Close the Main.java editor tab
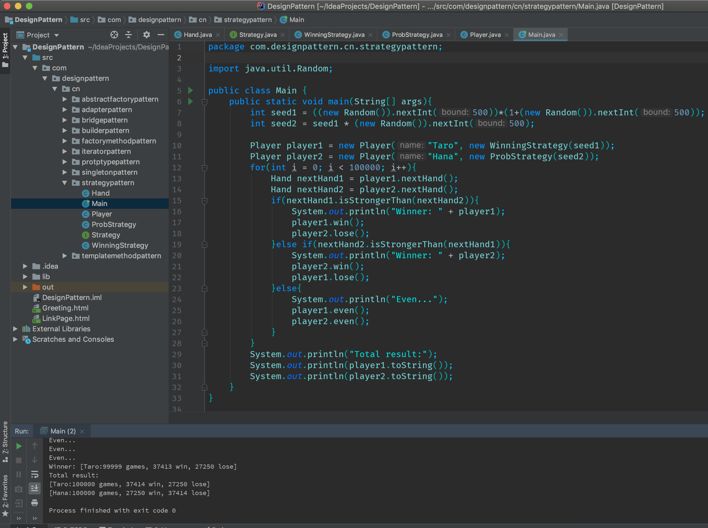Viewport: 708px width, 528px height. [561, 35]
